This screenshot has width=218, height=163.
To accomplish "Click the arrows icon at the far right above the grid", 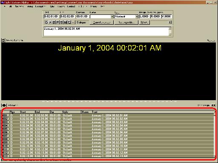I will point(213,105).
